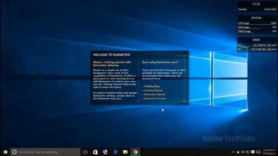Launch the Microsoft Store from taskbar
278x156 pixels.
tap(95, 152)
